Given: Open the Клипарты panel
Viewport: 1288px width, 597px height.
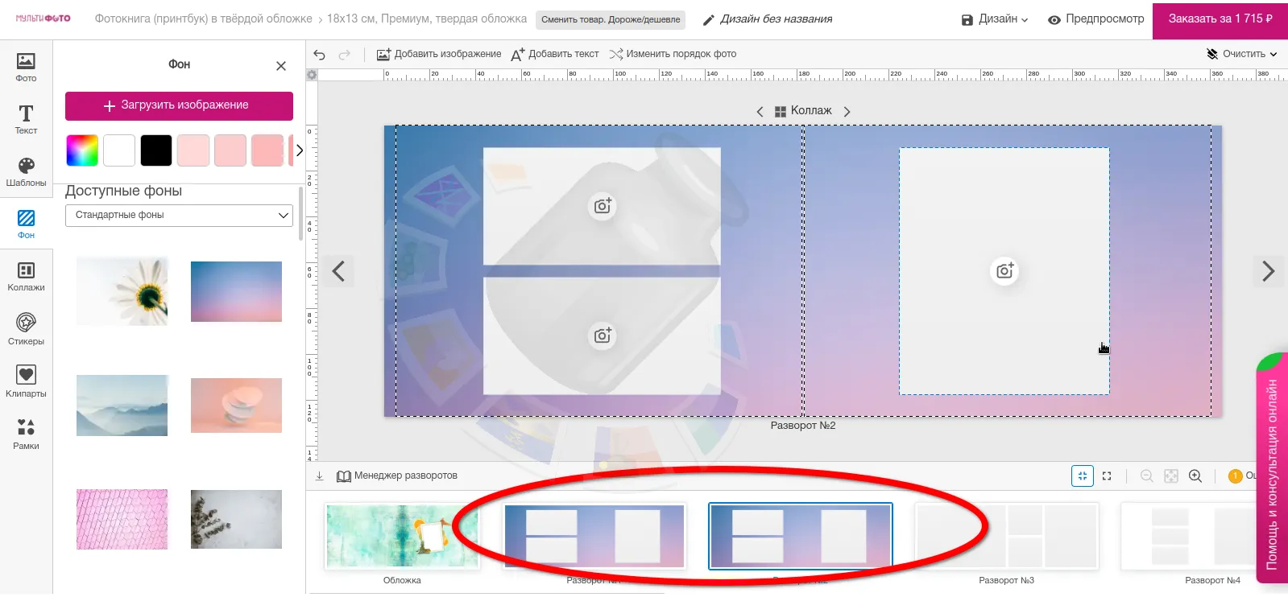Looking at the screenshot, I should coord(26,381).
